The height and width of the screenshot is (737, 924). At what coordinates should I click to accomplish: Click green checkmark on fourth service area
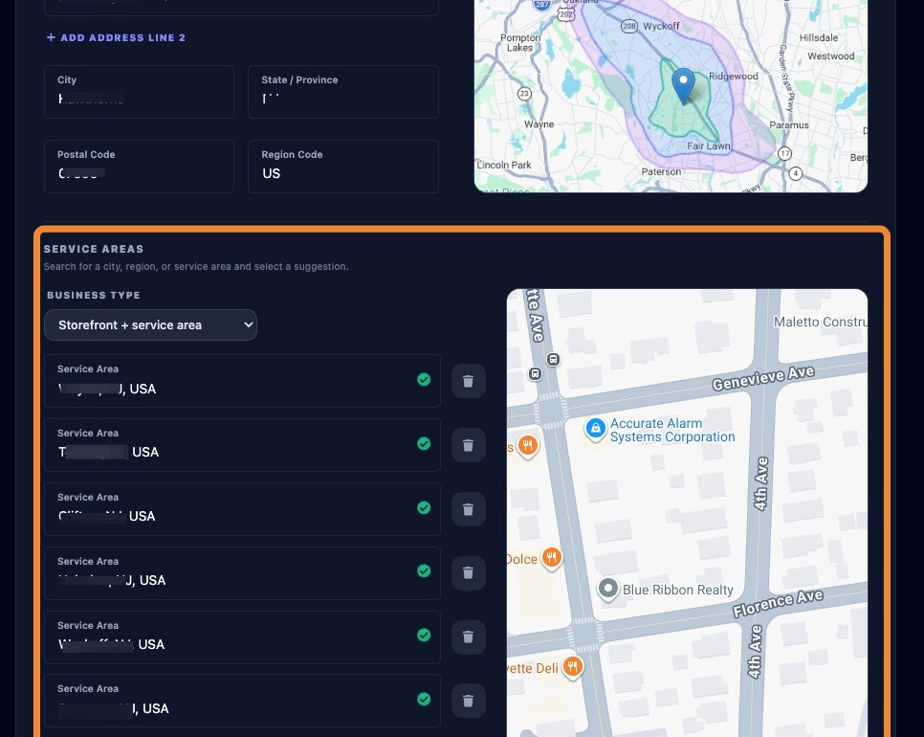(x=424, y=570)
